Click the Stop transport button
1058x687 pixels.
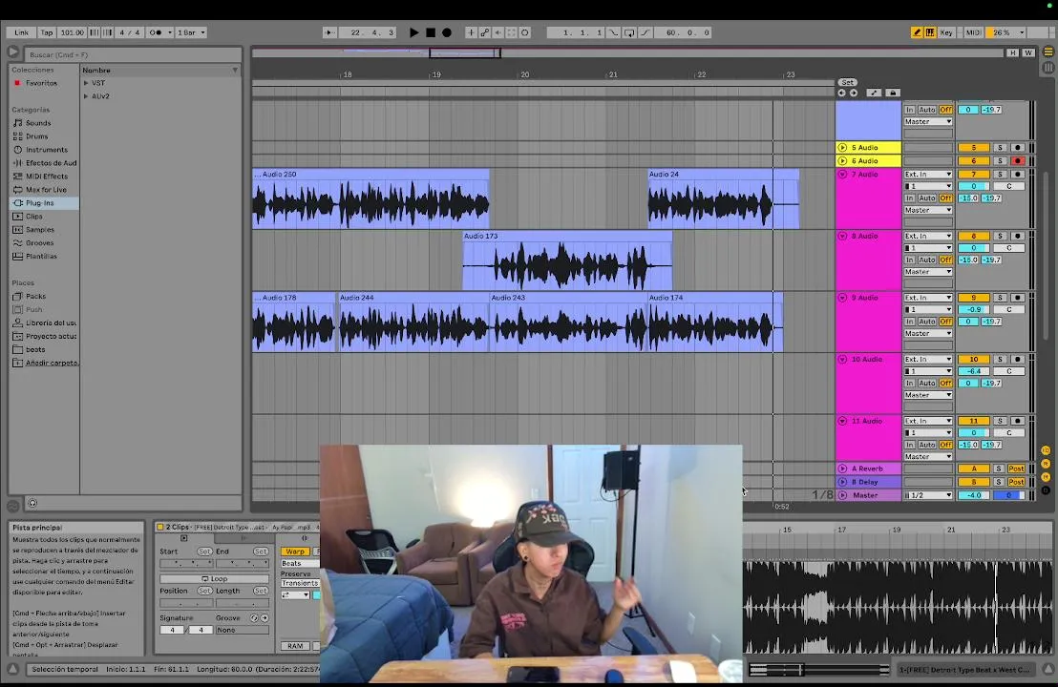click(431, 32)
